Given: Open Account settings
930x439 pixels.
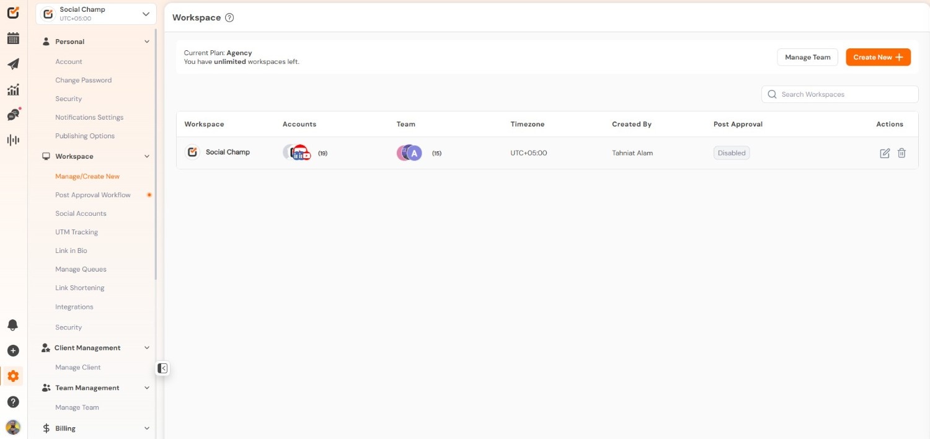Looking at the screenshot, I should (x=68, y=61).
